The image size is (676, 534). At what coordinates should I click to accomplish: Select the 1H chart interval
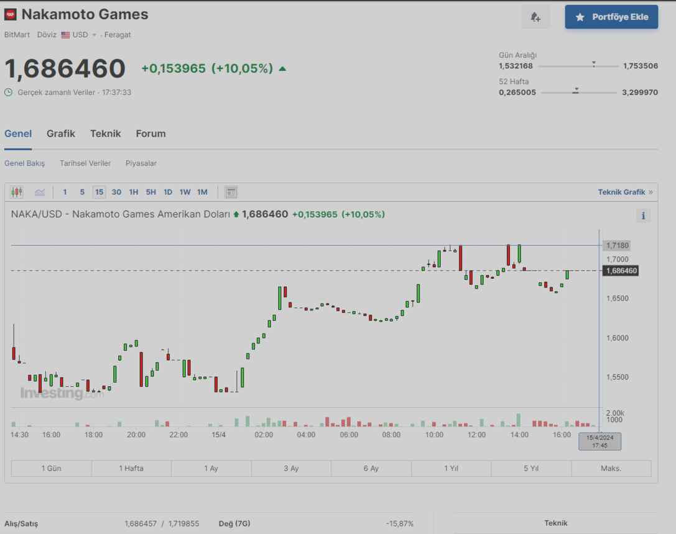134,192
